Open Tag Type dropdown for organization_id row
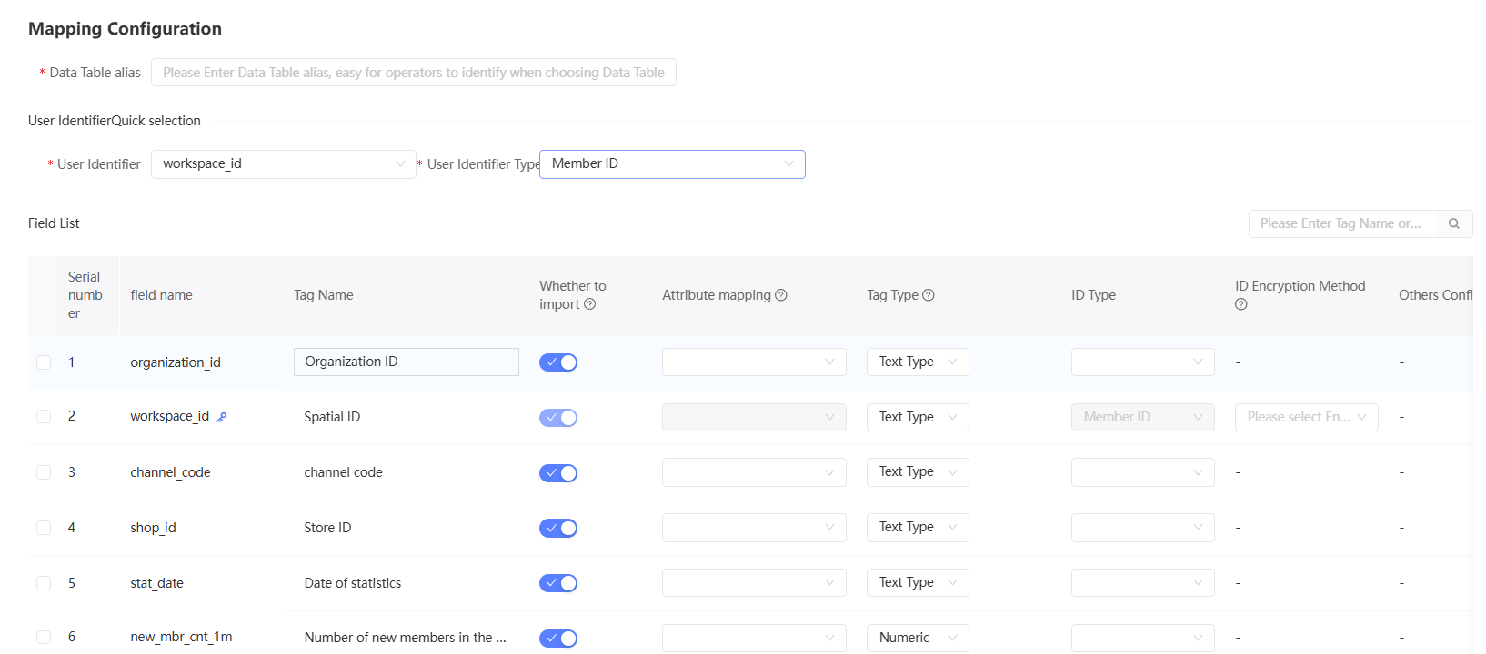Image resolution: width=1486 pixels, height=654 pixels. [917, 362]
